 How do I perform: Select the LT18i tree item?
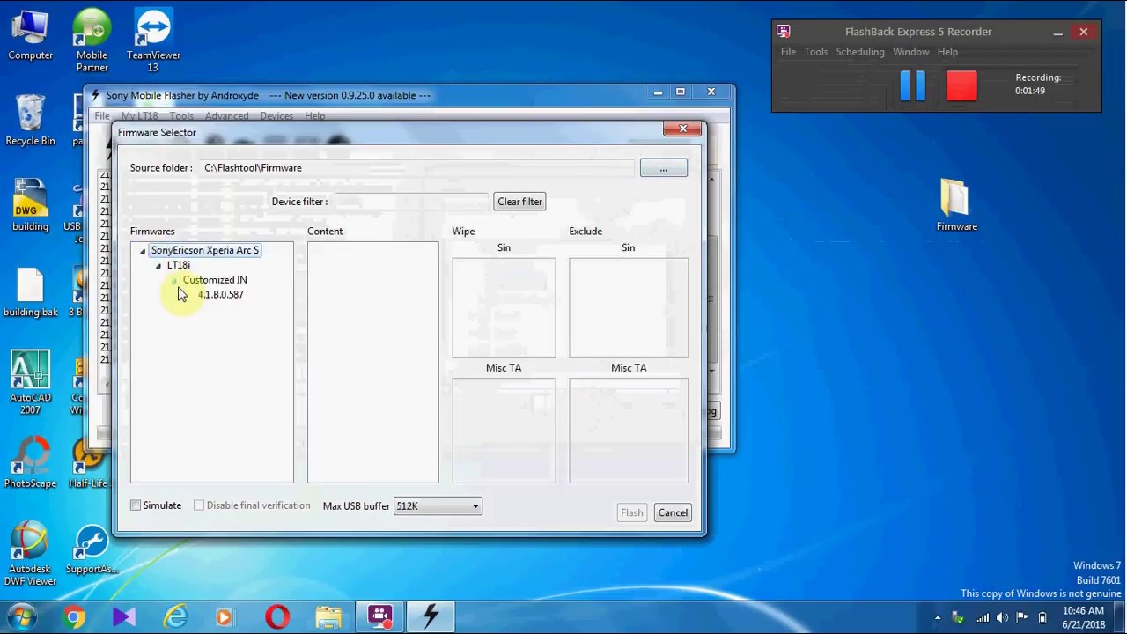click(178, 265)
